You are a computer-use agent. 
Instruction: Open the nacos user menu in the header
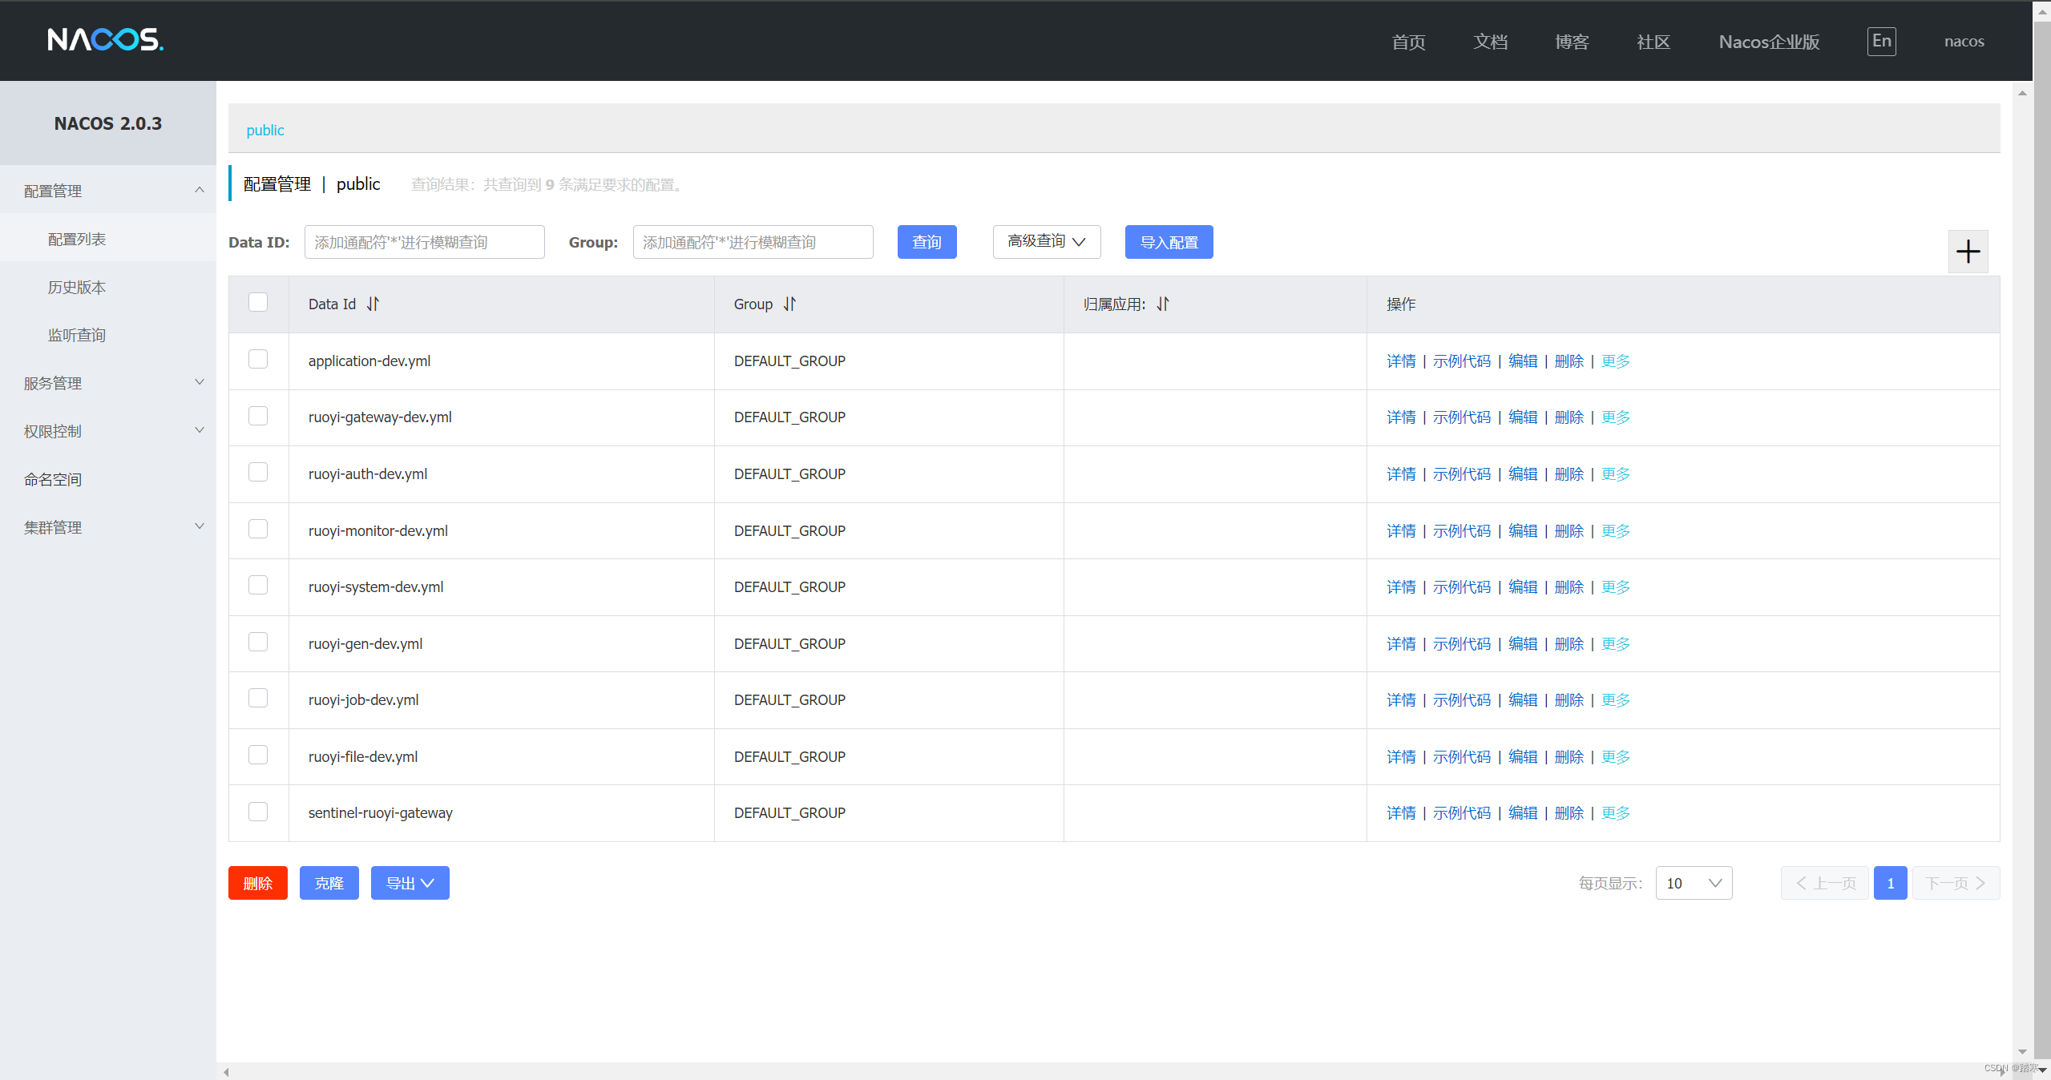(1964, 42)
